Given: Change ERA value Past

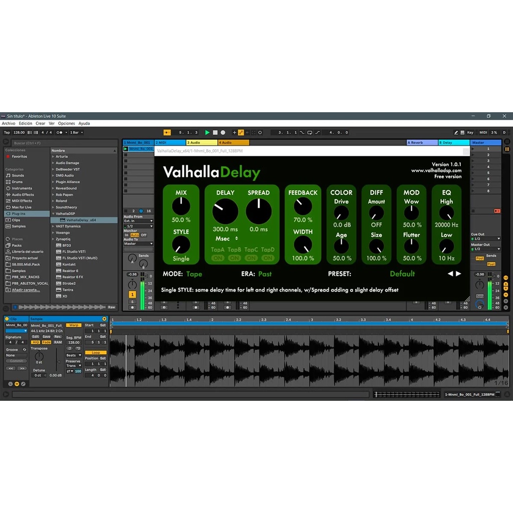Looking at the screenshot, I should (x=265, y=274).
